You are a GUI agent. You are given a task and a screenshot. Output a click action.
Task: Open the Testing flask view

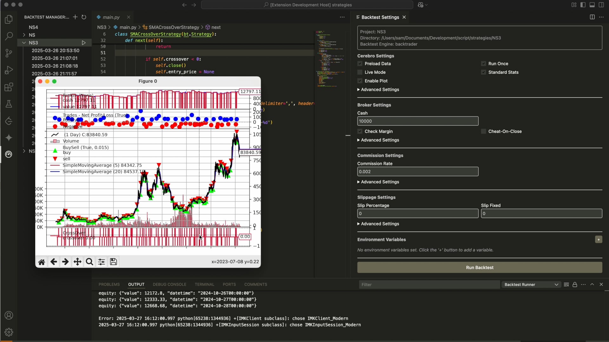coord(9,104)
